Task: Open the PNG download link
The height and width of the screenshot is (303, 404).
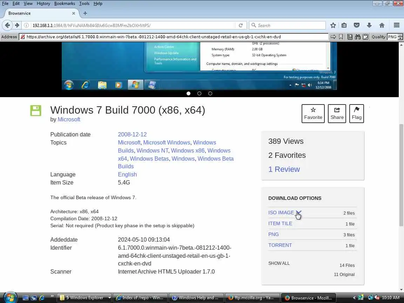Action: click(274, 235)
